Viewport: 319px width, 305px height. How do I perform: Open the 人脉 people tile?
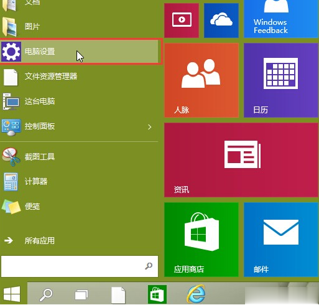(x=201, y=80)
